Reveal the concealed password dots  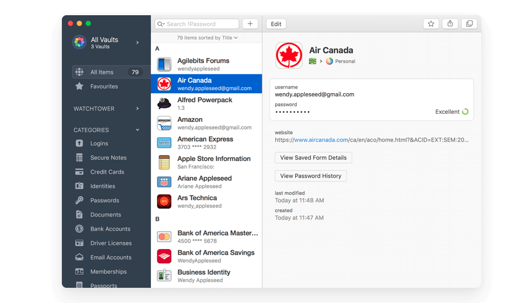point(294,111)
